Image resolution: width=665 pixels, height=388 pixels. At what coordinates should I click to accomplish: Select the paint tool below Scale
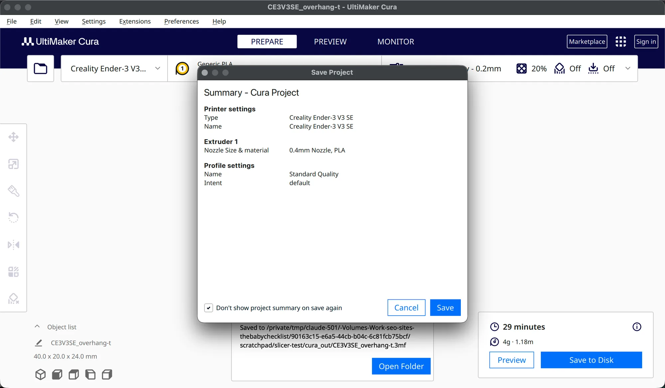[13, 191]
